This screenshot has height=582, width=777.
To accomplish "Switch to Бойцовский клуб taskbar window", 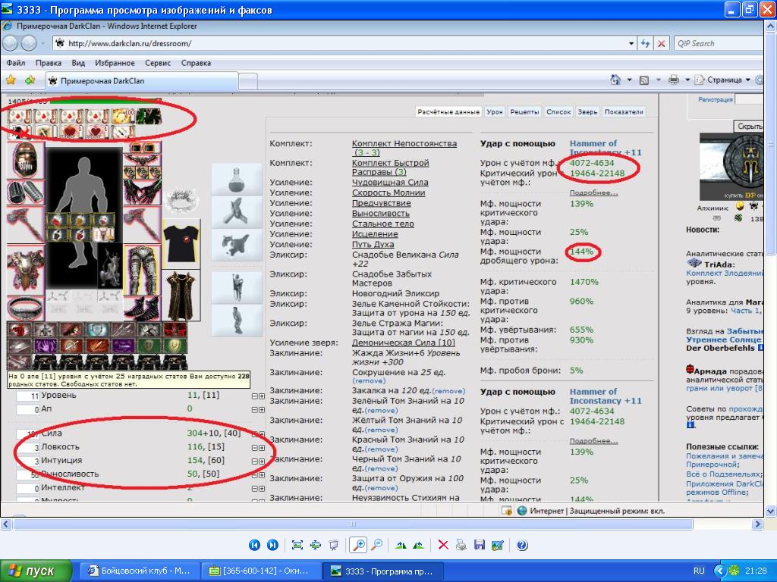I will [140, 571].
